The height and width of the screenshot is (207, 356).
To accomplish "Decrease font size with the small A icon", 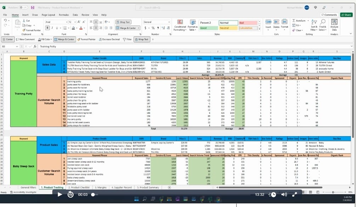I will (x=84, y=22).
